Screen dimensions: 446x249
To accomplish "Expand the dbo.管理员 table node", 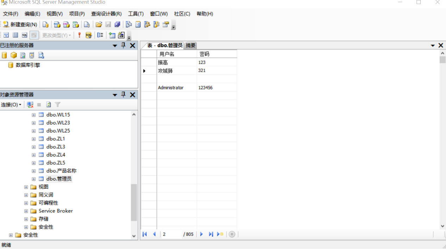I will coord(33,179).
